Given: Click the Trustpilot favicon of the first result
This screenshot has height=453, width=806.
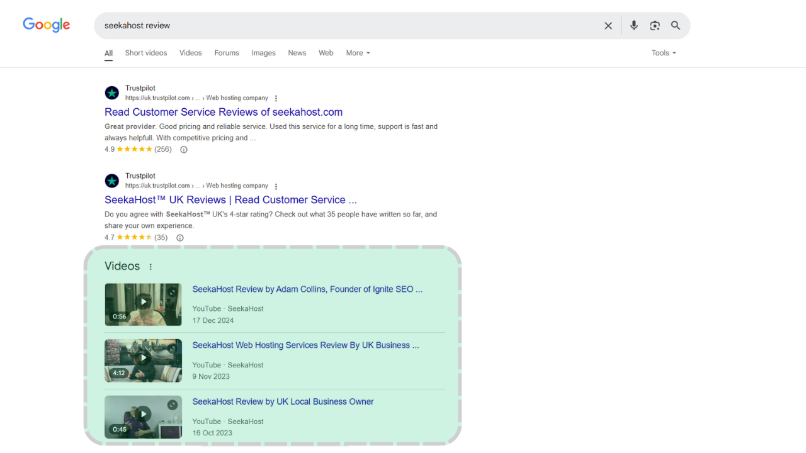Looking at the screenshot, I should [112, 93].
